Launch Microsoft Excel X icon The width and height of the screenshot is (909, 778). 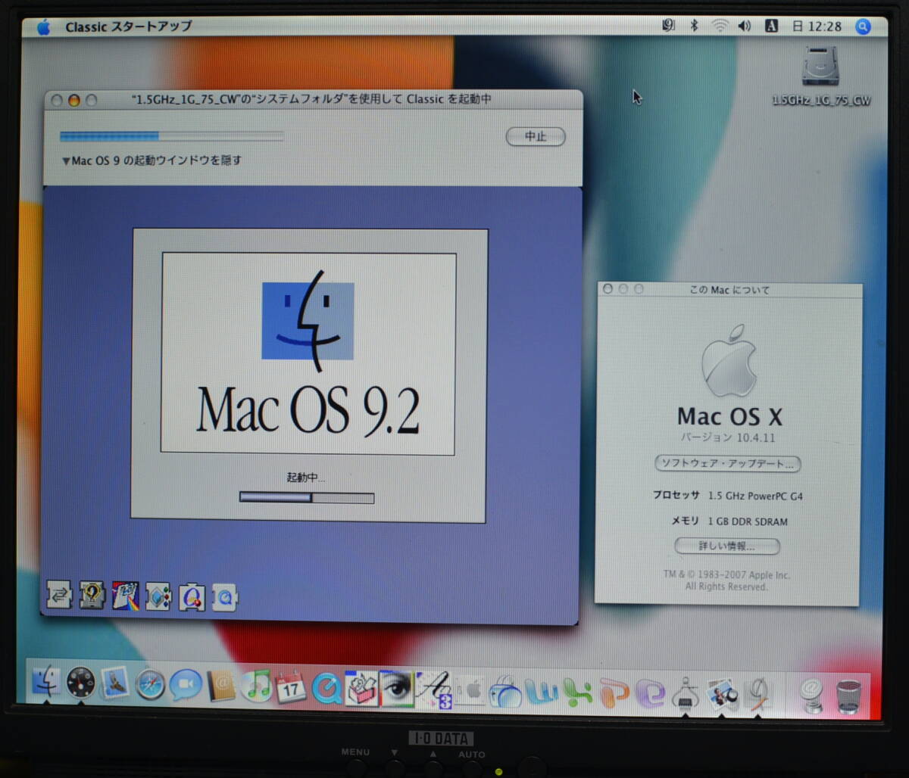click(x=578, y=692)
